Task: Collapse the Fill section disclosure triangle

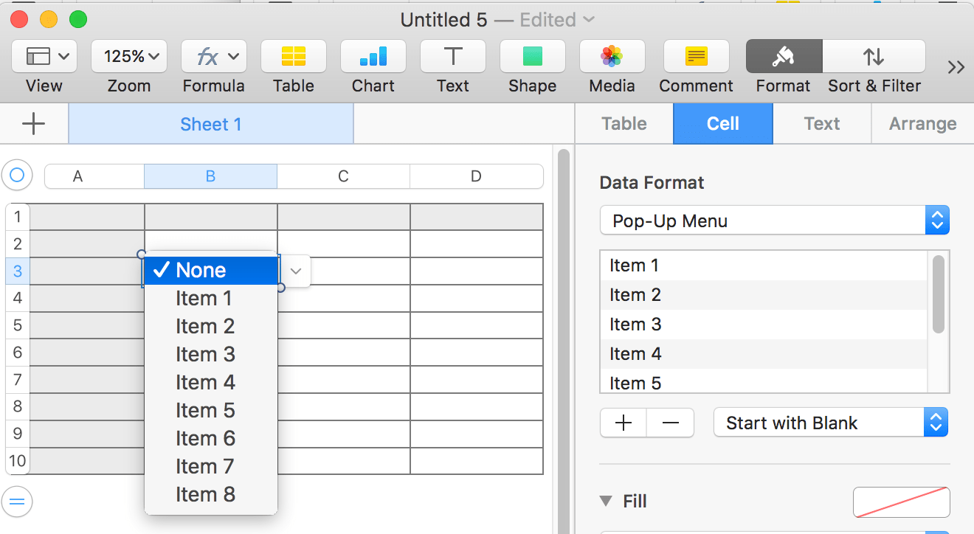Action: (607, 501)
